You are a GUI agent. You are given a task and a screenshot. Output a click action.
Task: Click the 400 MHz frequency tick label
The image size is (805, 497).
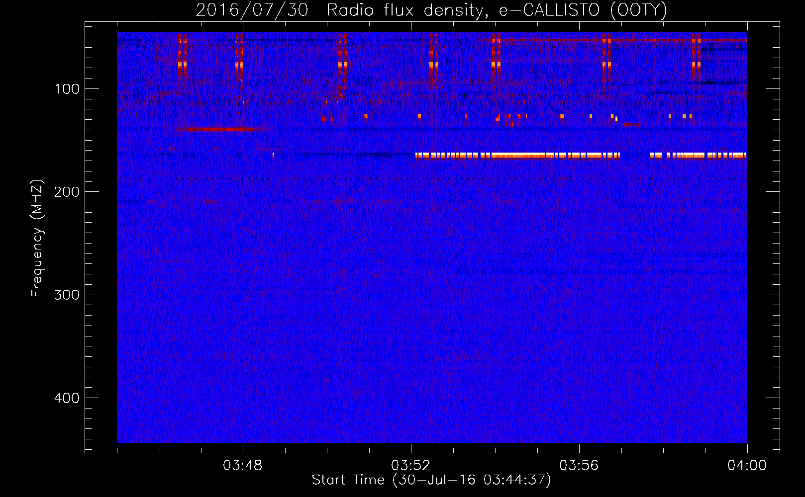pyautogui.click(x=67, y=398)
